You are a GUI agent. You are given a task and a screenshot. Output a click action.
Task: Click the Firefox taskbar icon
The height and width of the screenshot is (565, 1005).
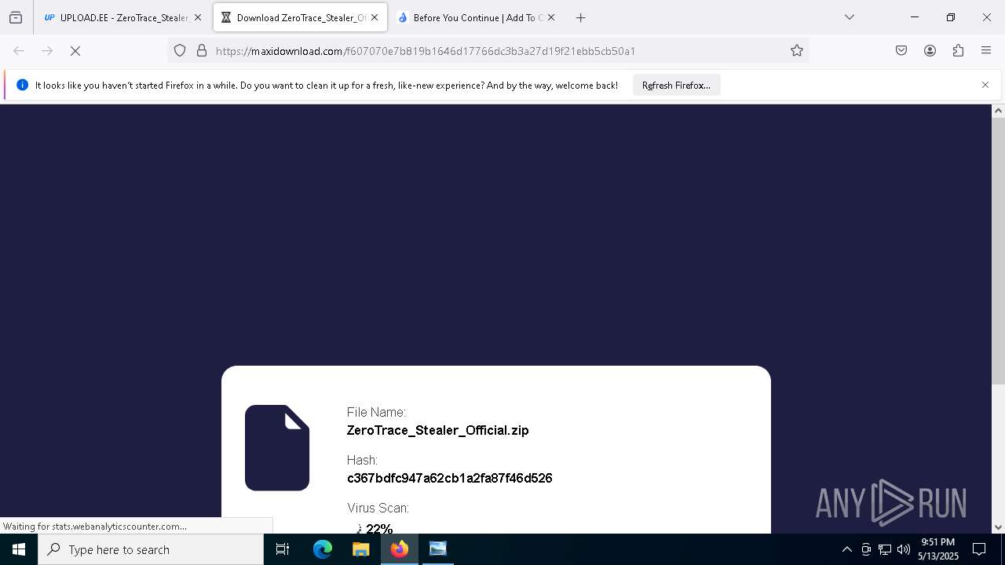coord(400,549)
